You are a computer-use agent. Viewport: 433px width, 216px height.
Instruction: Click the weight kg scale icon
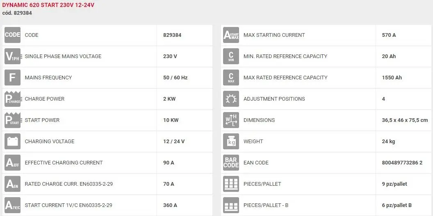click(x=231, y=141)
